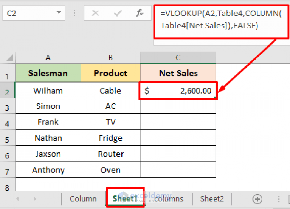
Task: Select the cell containing Cable
Action: click(110, 91)
